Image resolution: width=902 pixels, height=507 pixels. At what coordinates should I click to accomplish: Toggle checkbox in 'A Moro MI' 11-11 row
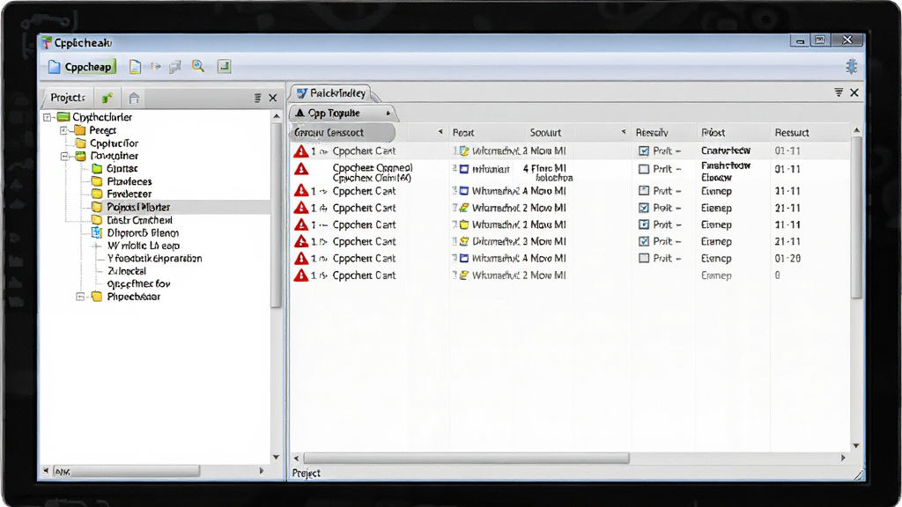pyautogui.click(x=644, y=191)
